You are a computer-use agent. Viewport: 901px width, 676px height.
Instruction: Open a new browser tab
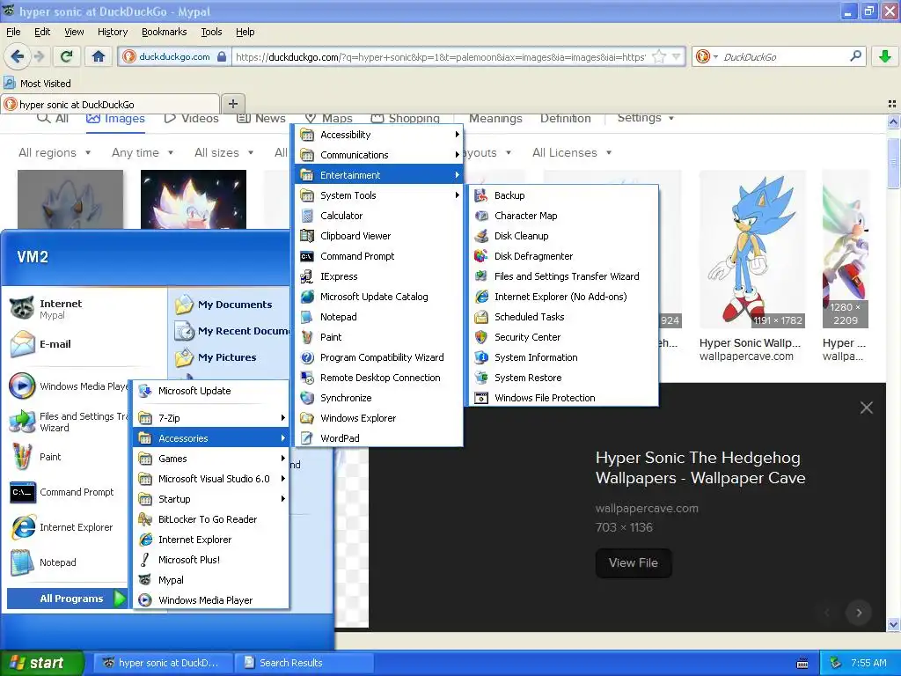(x=232, y=104)
